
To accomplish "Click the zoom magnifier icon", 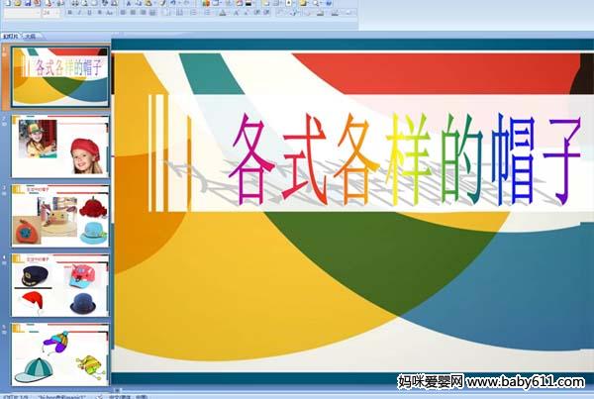I will click(x=315, y=3).
